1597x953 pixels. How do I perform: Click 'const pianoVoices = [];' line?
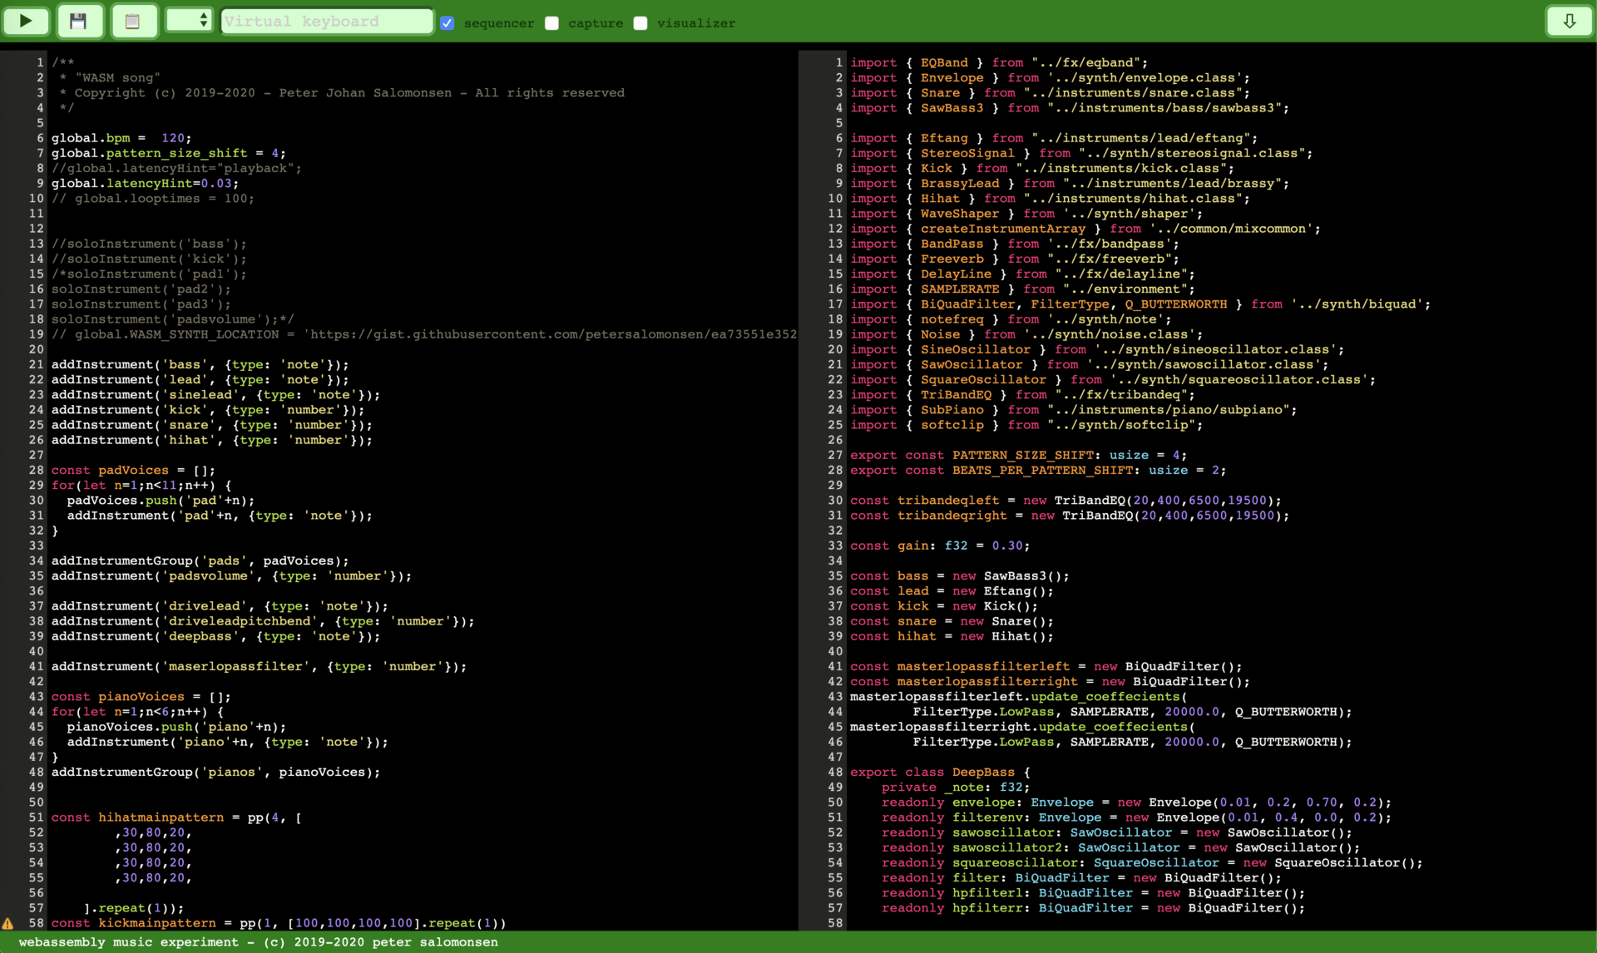coord(141,697)
